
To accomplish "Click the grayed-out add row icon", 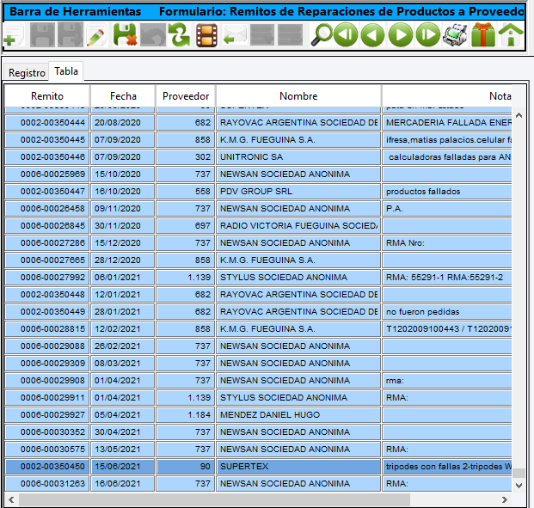I will click(262, 34).
